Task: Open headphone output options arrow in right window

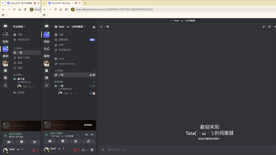Action: 87,150
